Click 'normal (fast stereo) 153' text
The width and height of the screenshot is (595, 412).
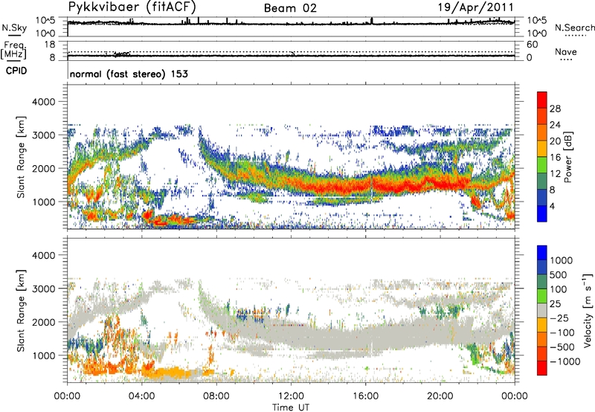pyautogui.click(x=129, y=74)
